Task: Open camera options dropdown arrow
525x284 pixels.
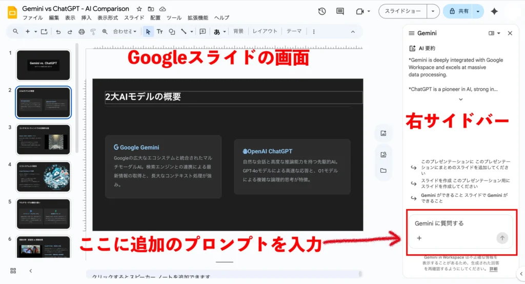Action: point(369,11)
